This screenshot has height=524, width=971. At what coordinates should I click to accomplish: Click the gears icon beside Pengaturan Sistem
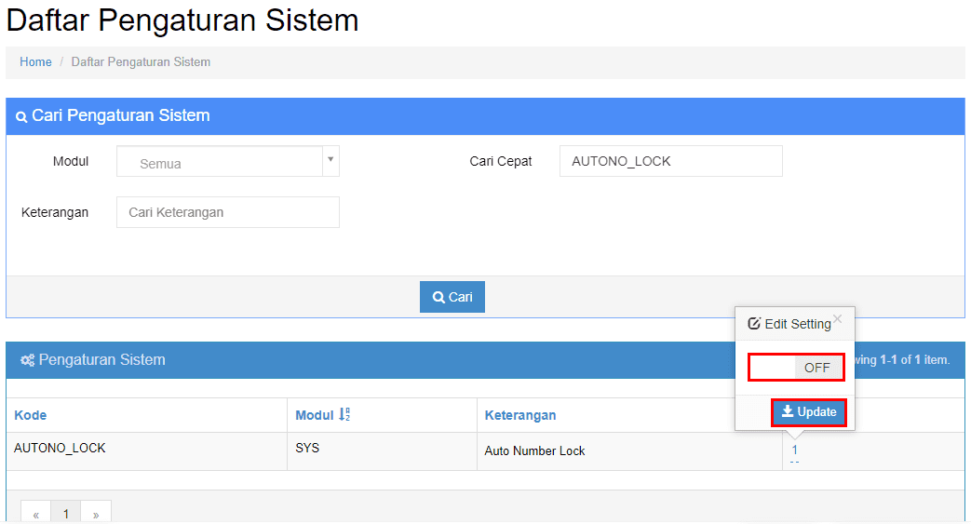coord(27,360)
